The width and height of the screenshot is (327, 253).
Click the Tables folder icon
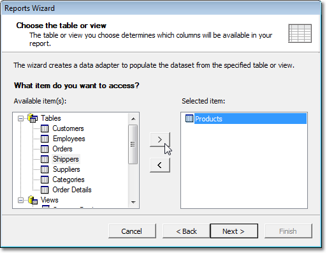click(x=33, y=118)
